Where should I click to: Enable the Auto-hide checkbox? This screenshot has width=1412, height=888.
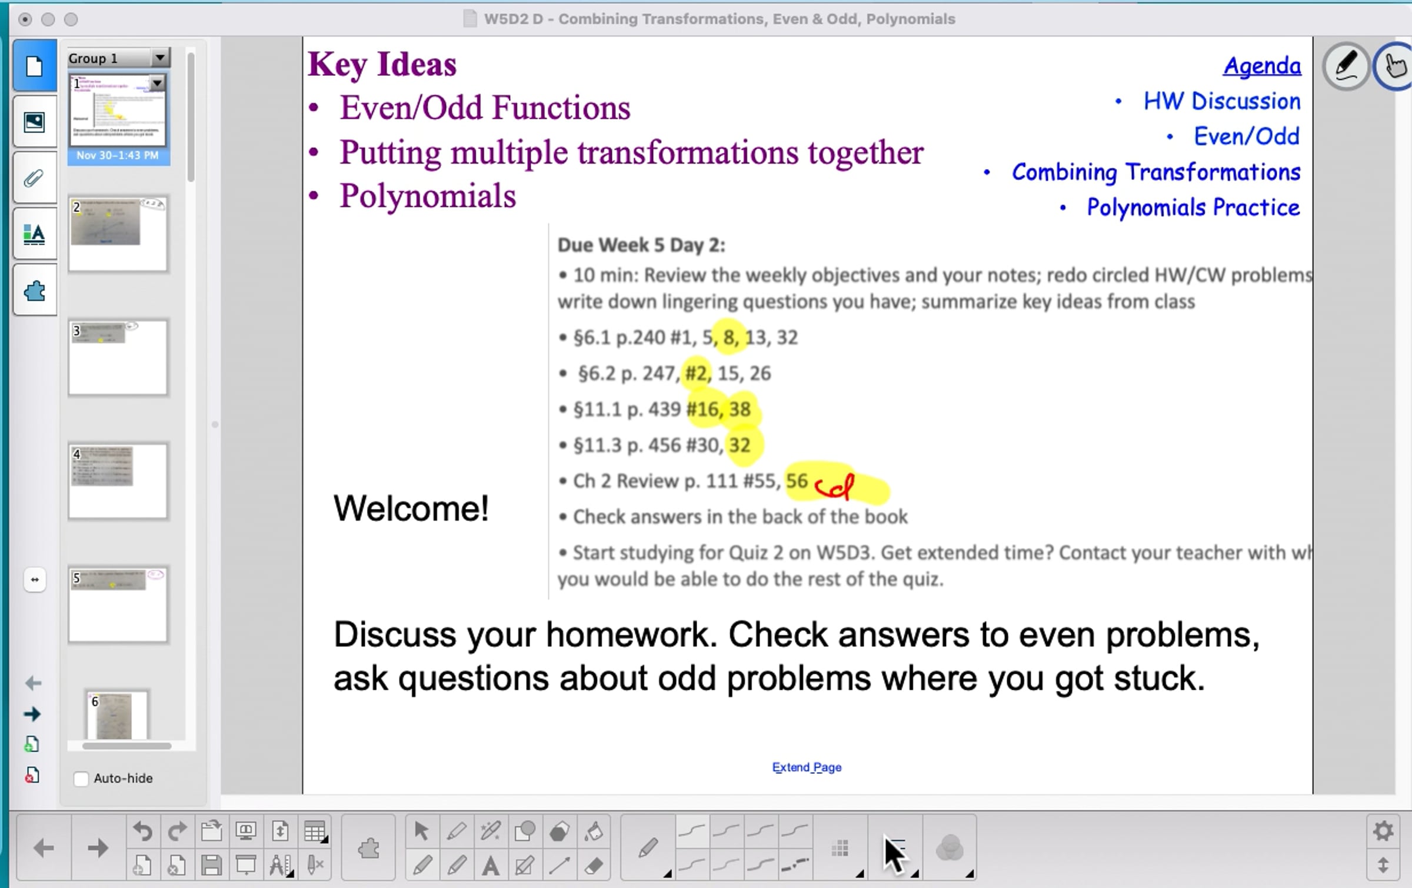(81, 779)
